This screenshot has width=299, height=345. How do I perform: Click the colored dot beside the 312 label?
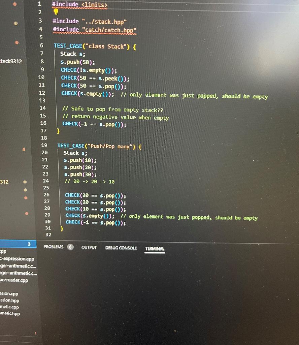25,182
